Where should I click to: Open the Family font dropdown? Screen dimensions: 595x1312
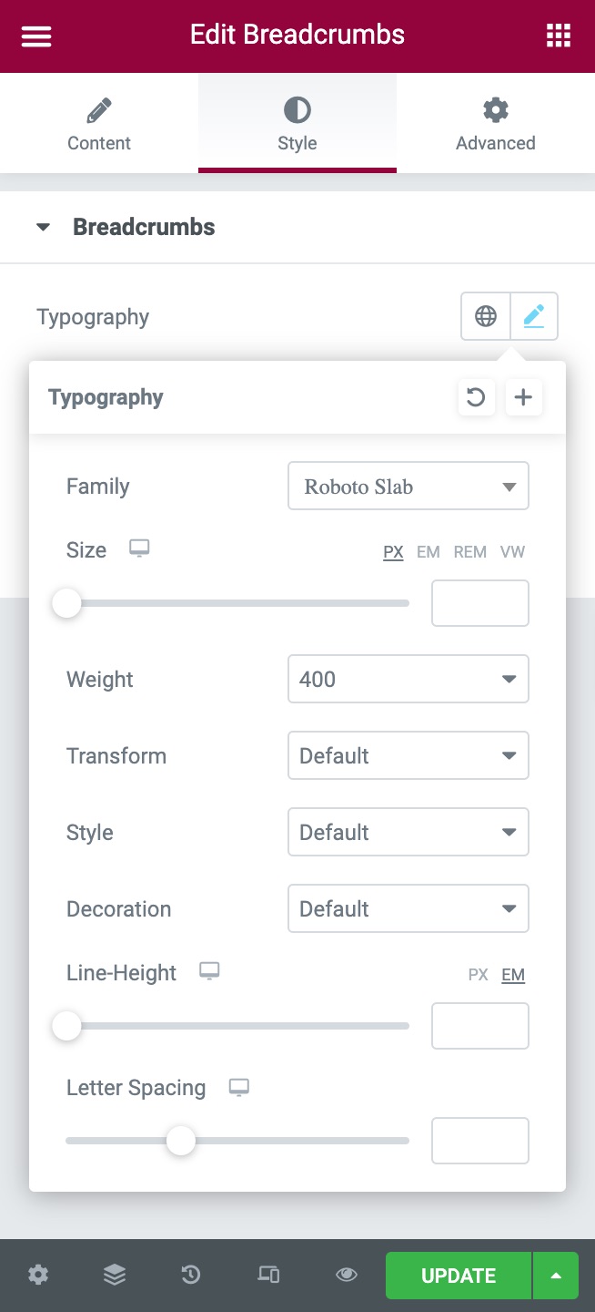click(x=408, y=487)
